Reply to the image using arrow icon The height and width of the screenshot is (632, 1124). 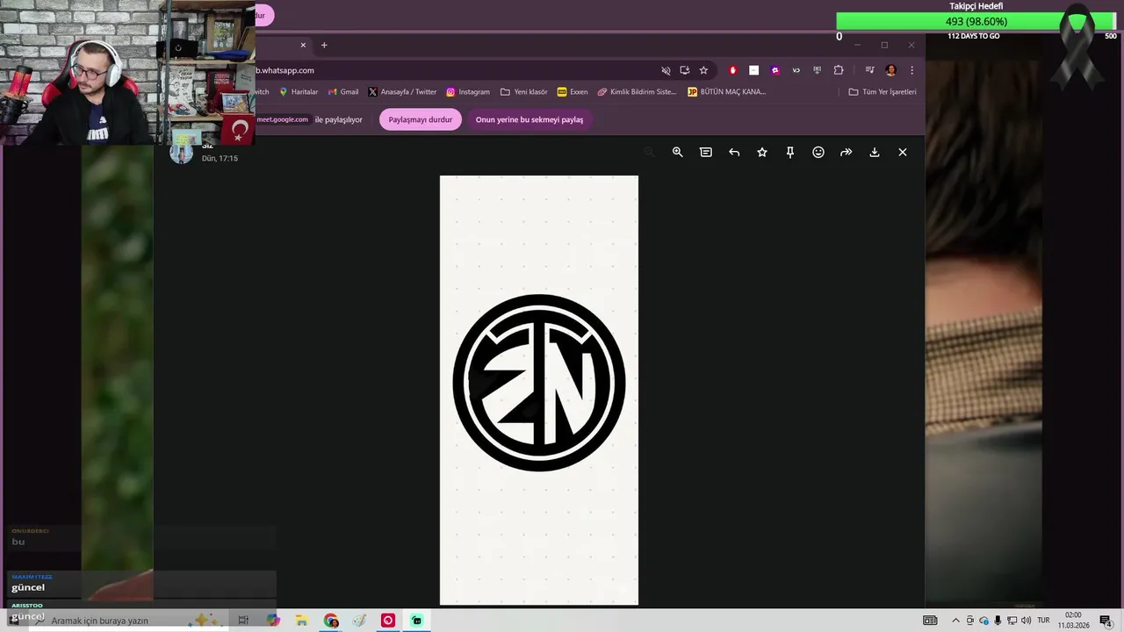pyautogui.click(x=734, y=152)
